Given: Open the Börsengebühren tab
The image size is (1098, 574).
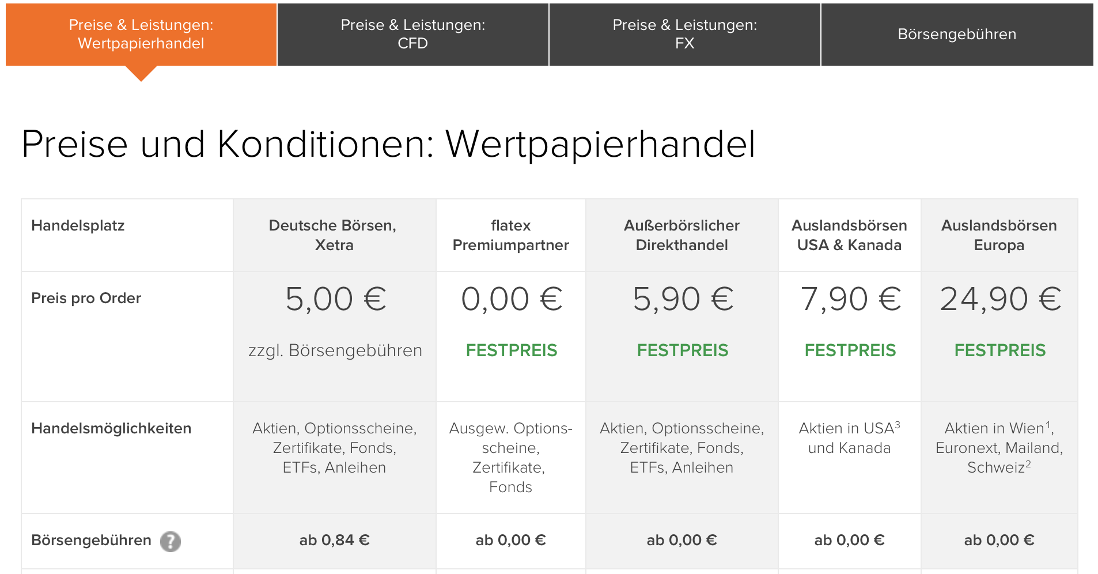Looking at the screenshot, I should coord(957,35).
